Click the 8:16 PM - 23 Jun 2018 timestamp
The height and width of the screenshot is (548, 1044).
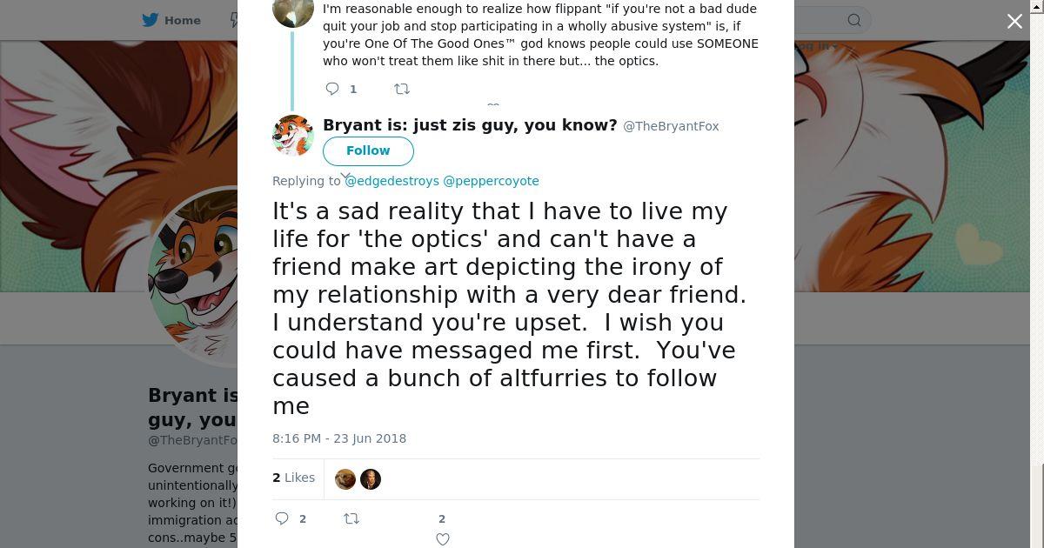[x=339, y=438]
